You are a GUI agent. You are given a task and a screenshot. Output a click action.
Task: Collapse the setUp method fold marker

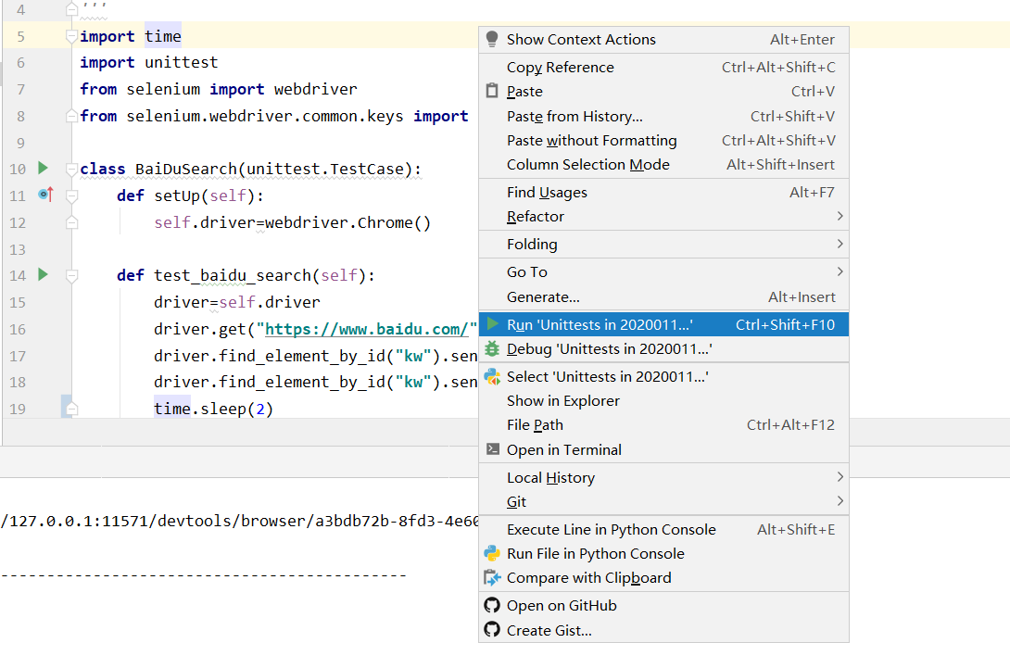(72, 195)
